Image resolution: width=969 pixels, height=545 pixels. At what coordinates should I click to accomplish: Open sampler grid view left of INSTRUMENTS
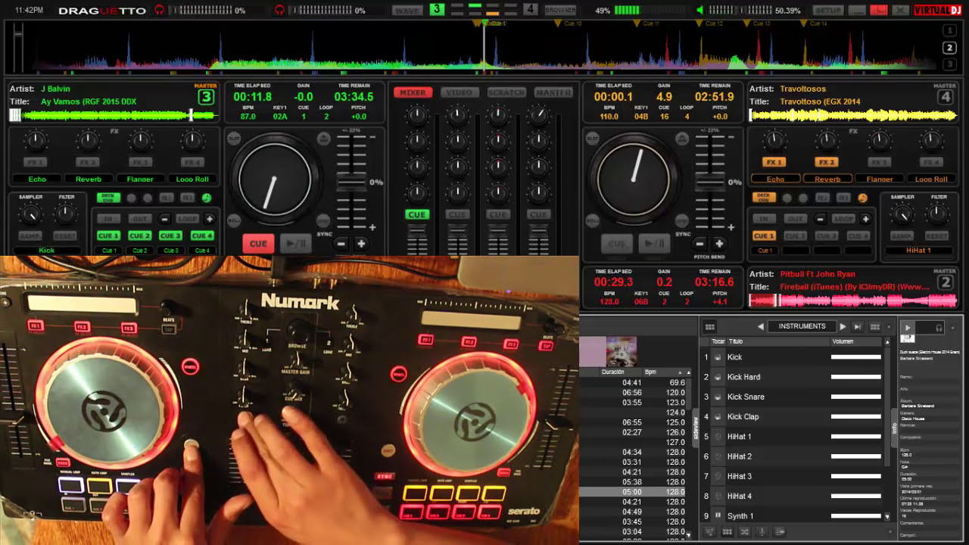(x=709, y=327)
